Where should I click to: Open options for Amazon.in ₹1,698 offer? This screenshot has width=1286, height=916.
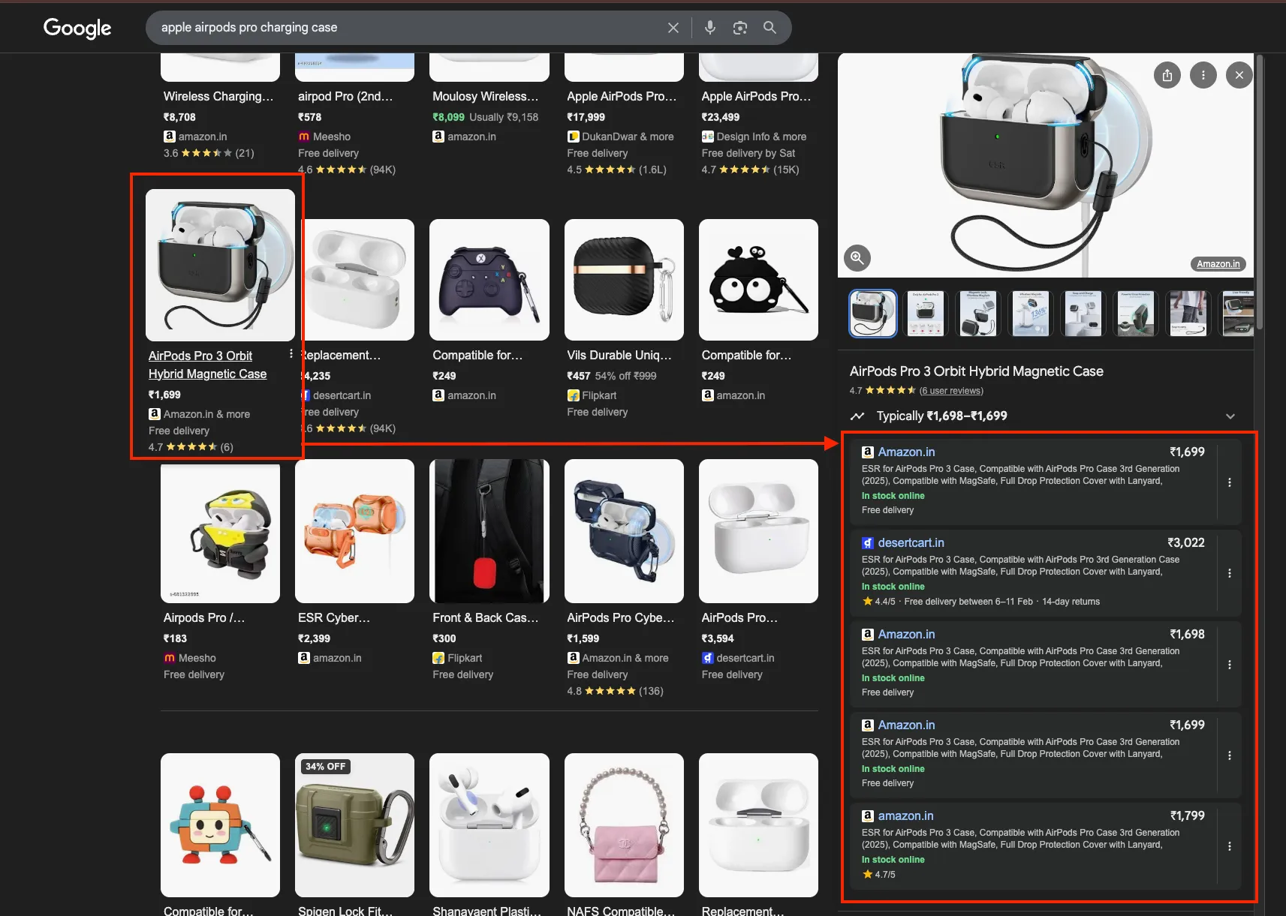1230,665
